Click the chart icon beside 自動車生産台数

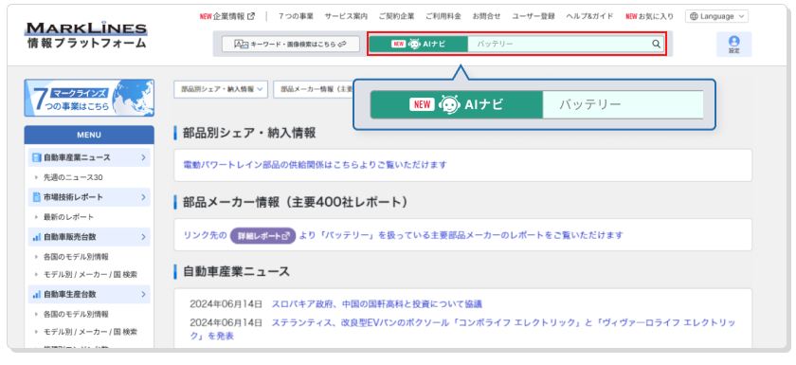37,294
